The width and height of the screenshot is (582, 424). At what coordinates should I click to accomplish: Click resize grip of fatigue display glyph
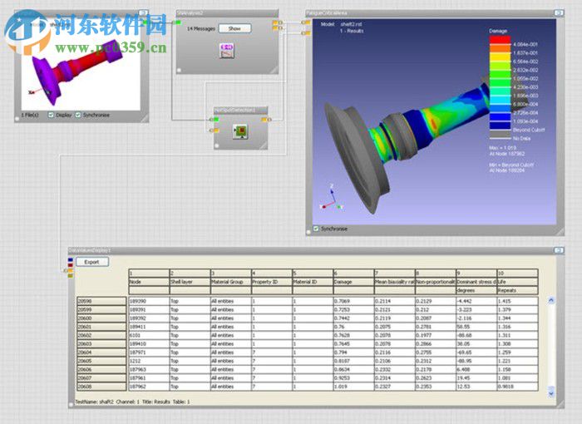[x=560, y=231]
